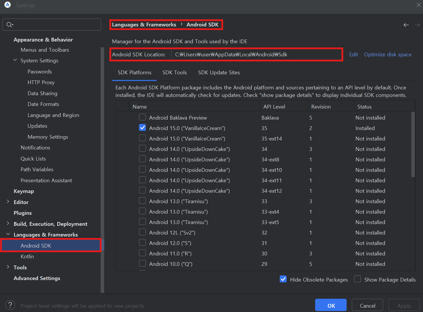Close the Settings dialog
Image resolution: width=423 pixels, height=312 pixels.
[419, 5]
